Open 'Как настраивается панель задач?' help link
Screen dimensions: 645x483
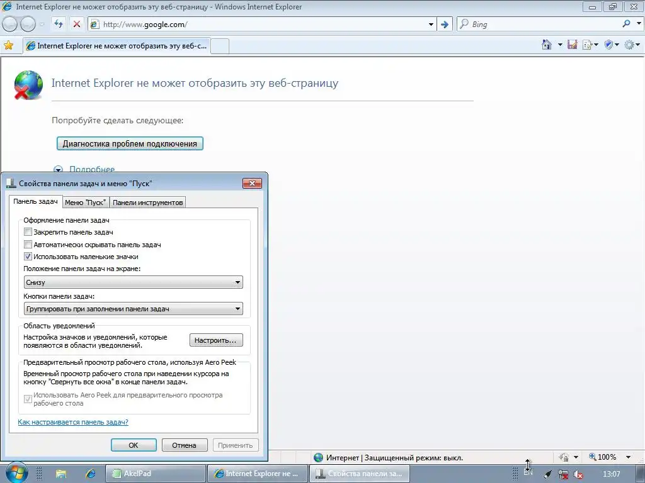click(x=73, y=422)
